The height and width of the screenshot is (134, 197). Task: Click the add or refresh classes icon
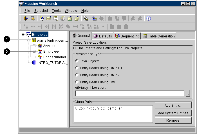[94, 19]
